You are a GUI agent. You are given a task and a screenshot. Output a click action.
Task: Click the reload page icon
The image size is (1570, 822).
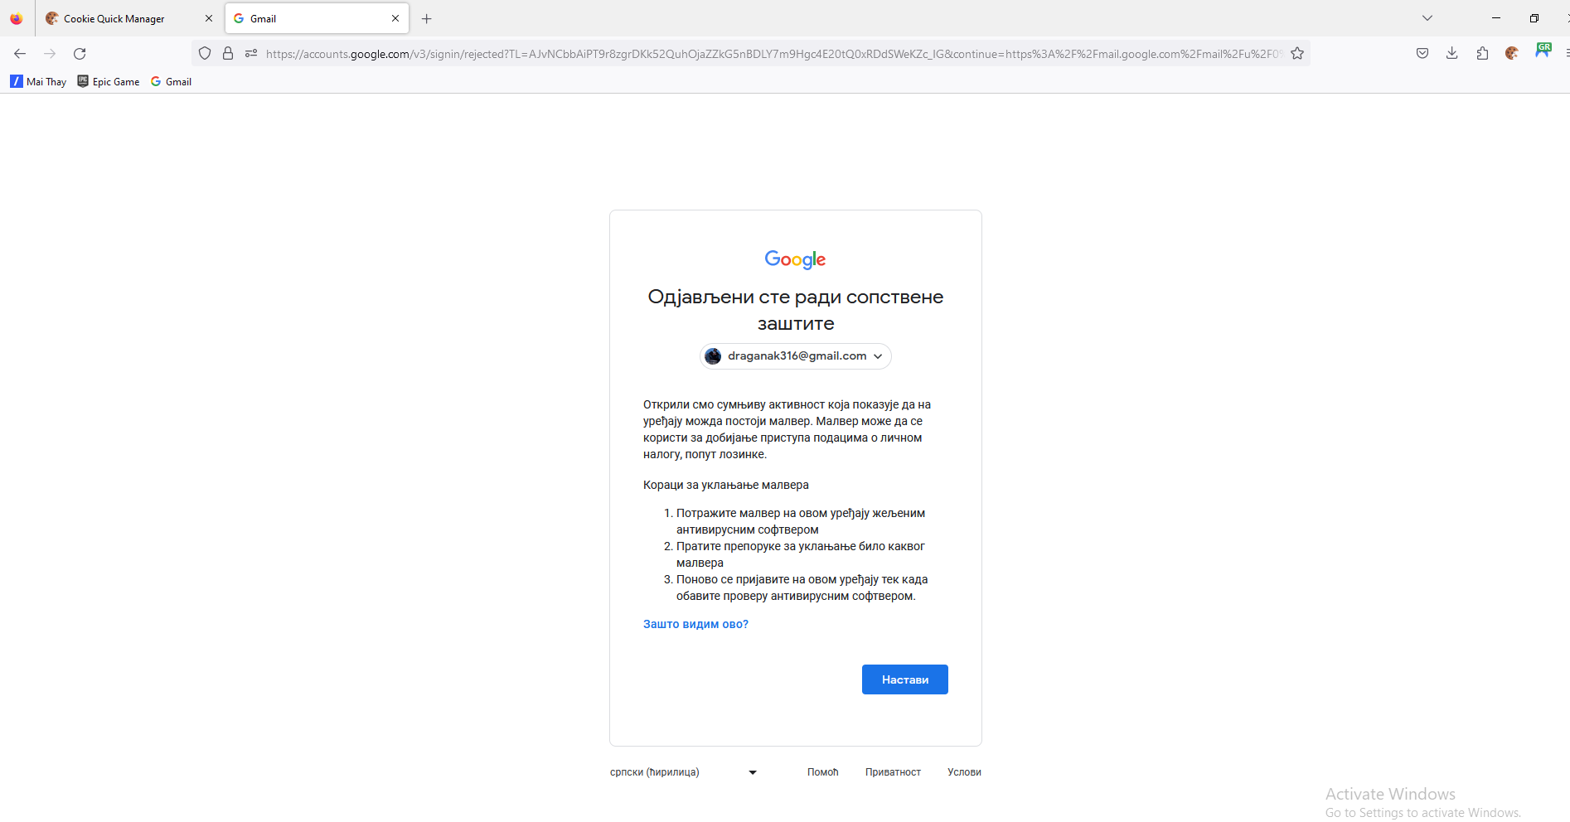click(80, 54)
